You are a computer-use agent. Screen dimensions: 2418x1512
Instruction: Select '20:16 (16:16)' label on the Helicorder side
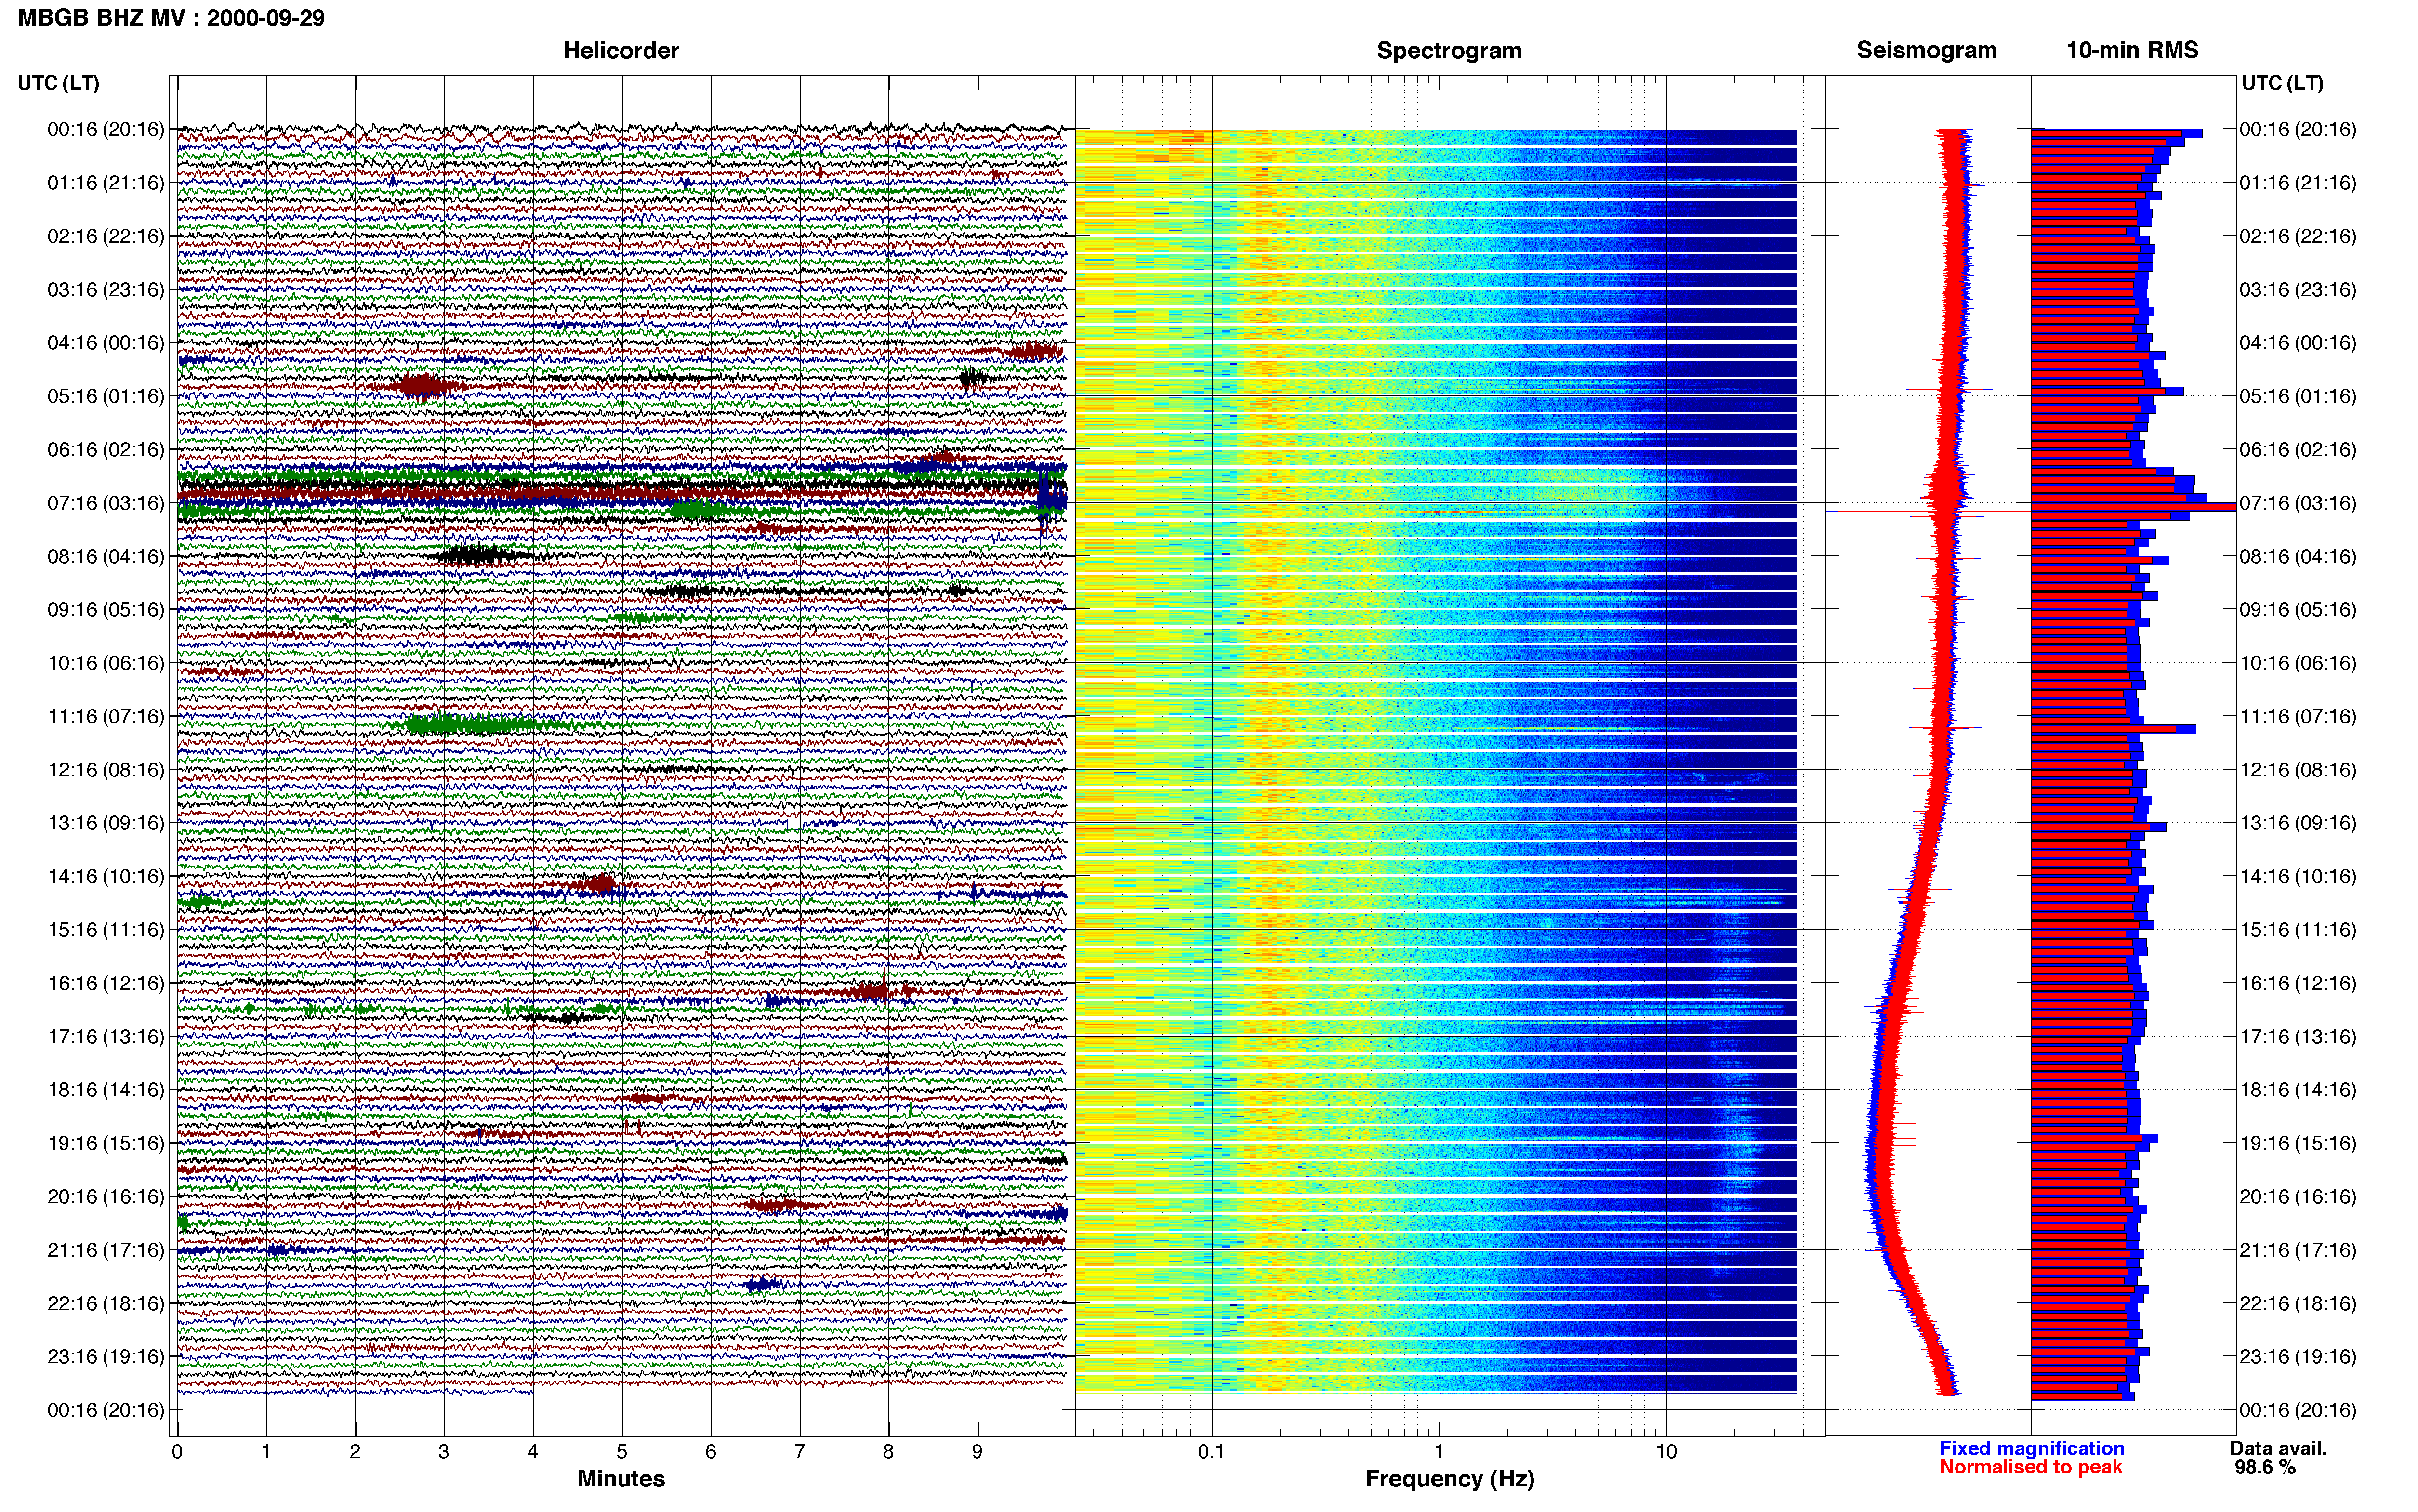coord(106,1196)
